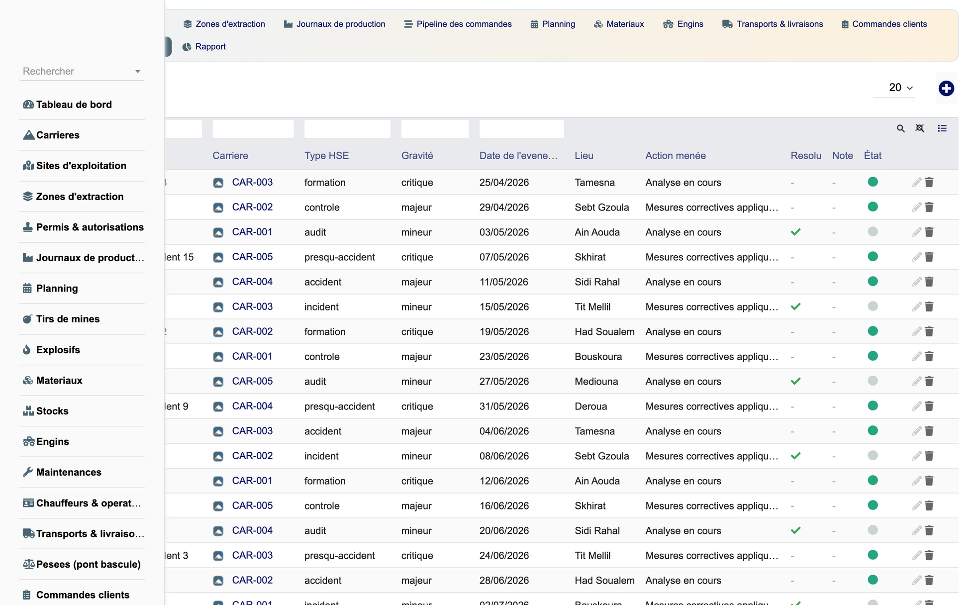Sort by the Lieu column header
This screenshot has width=968, height=605.
click(x=583, y=156)
